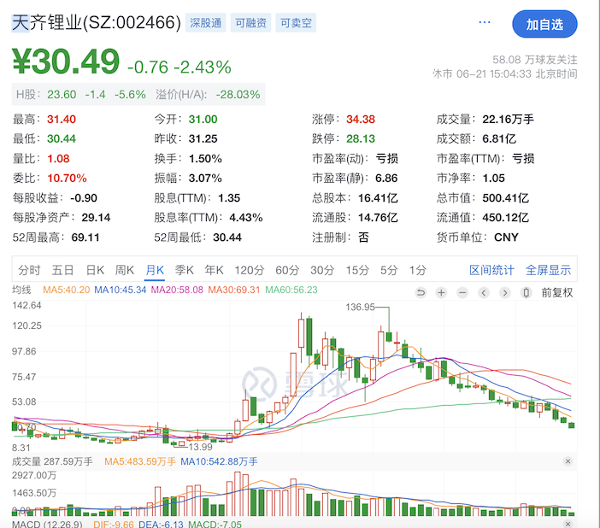Switch to the 分时 chart tab
The height and width of the screenshot is (528, 600).
(29, 270)
